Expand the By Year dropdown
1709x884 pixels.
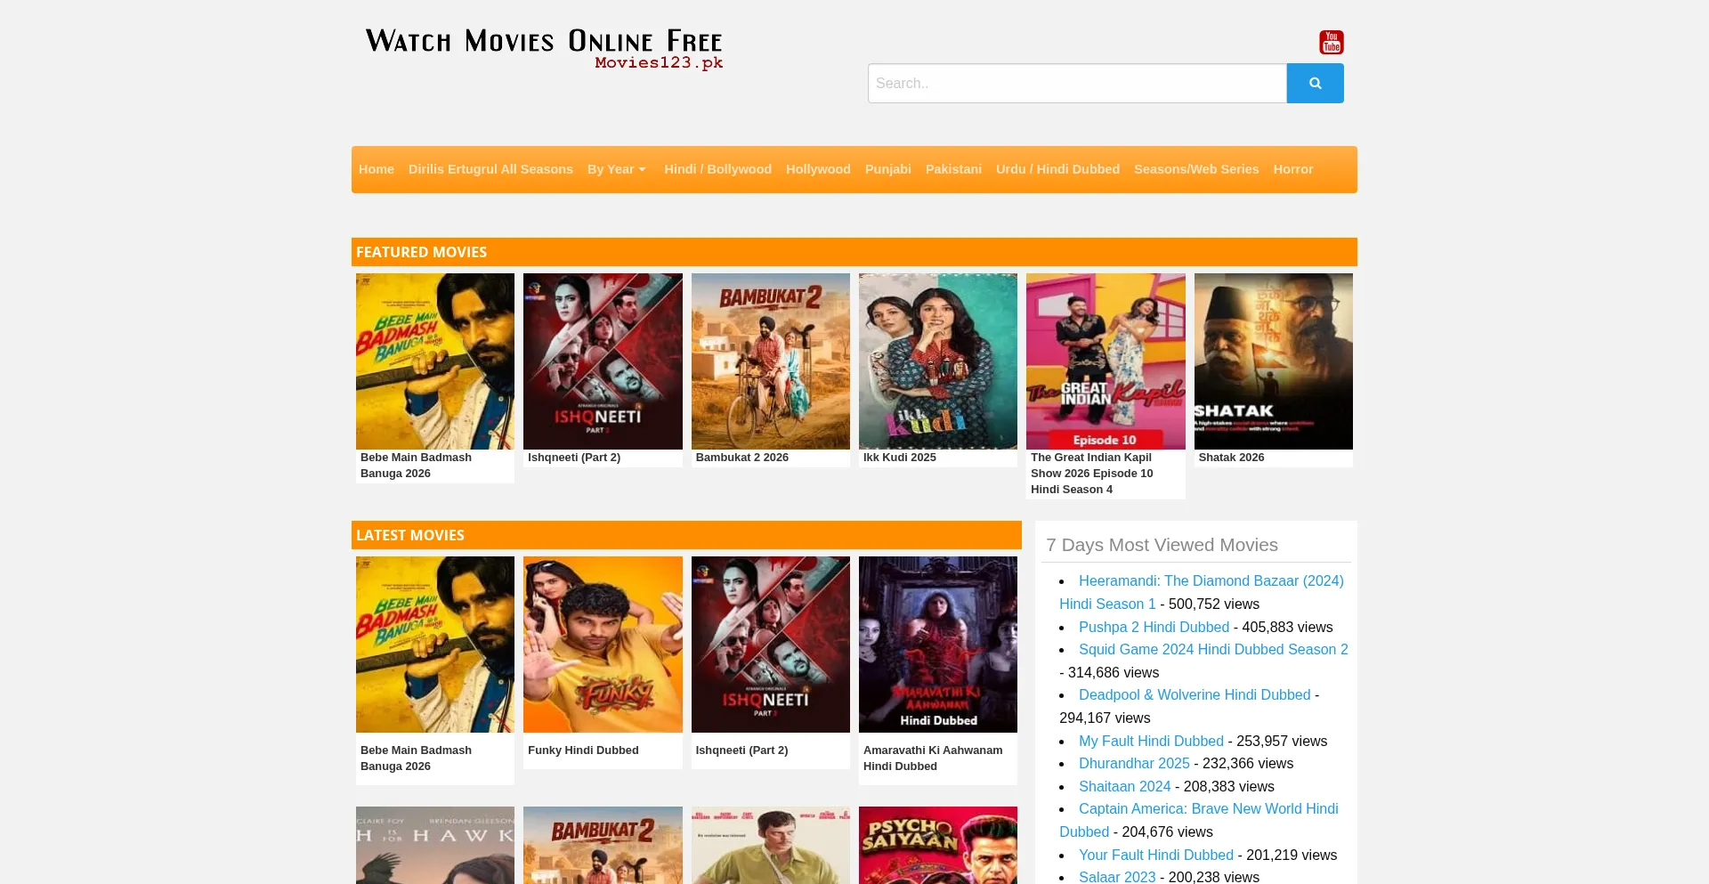point(617,169)
